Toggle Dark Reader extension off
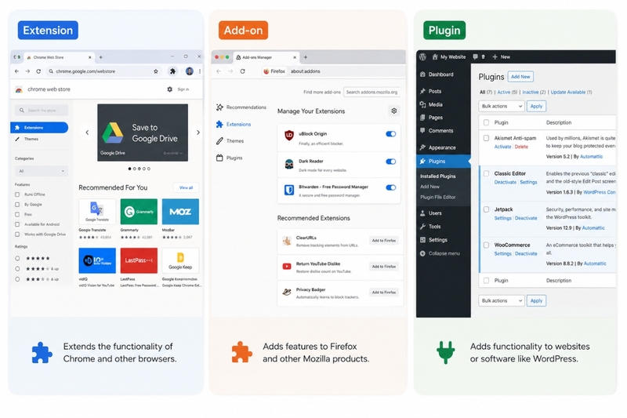627x418 pixels. tap(390, 162)
